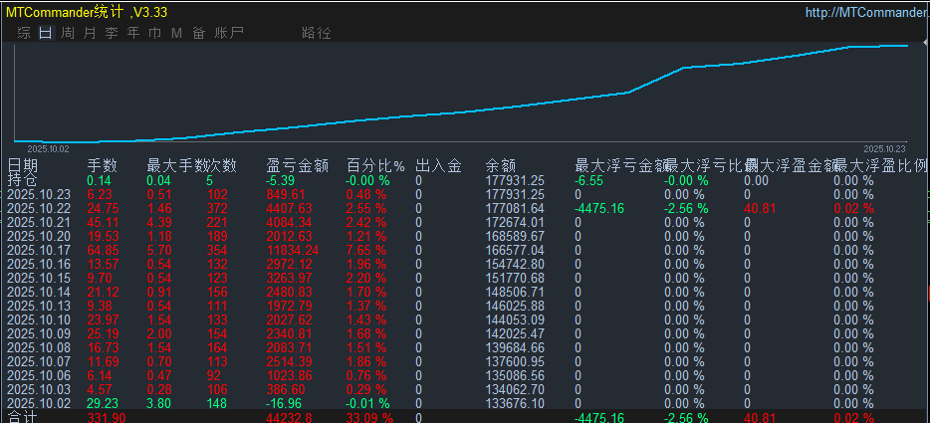Screen dimensions: 930x423
Task: Click the percentage 7.65 %
Action: pos(366,251)
